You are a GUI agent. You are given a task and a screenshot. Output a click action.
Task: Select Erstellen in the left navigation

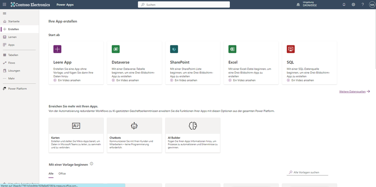click(x=19, y=29)
